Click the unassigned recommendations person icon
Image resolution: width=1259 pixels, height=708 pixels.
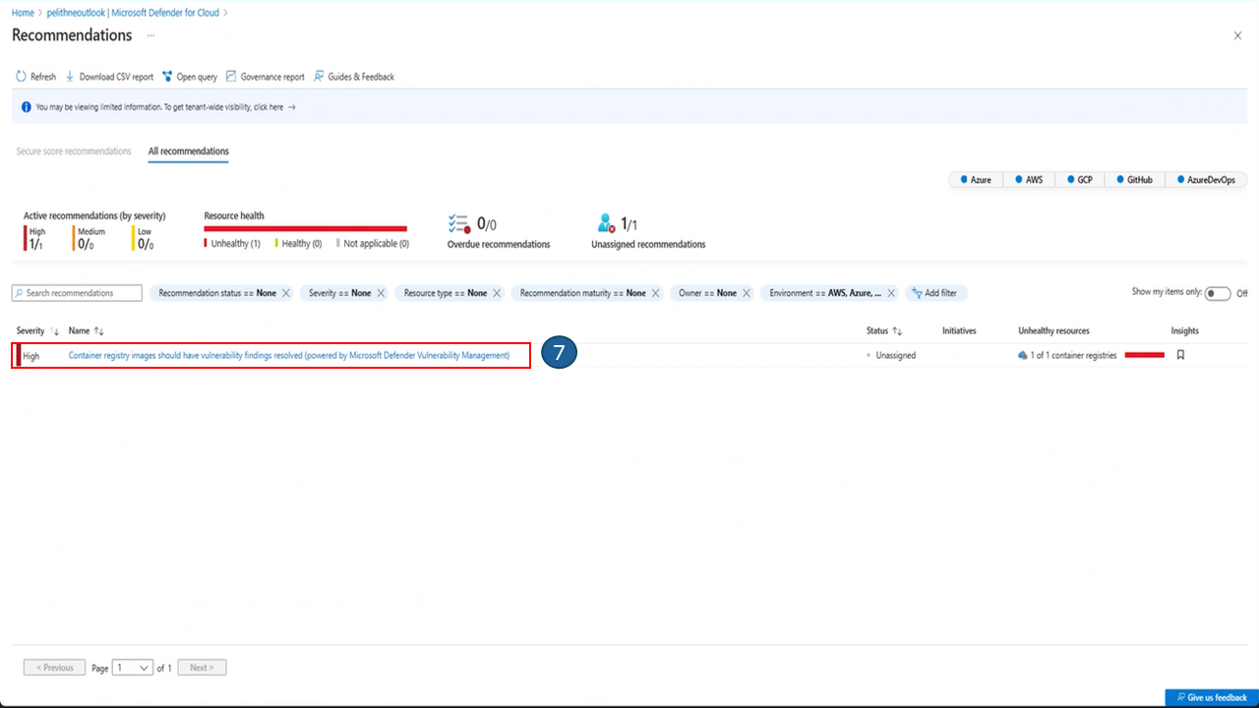click(606, 223)
